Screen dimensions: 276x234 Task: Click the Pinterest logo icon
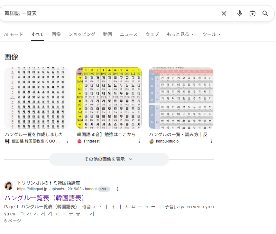tap(79, 141)
